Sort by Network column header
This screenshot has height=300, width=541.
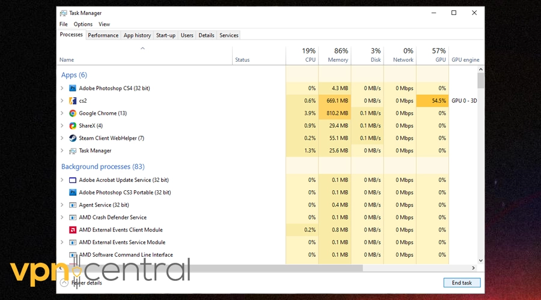[x=400, y=55]
